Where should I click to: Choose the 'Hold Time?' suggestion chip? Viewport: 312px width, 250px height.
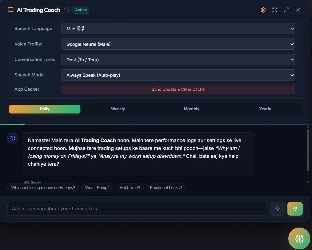pyautogui.click(x=130, y=188)
